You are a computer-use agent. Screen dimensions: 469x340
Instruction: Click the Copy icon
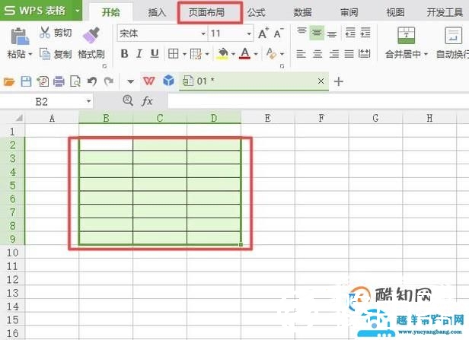click(45, 54)
